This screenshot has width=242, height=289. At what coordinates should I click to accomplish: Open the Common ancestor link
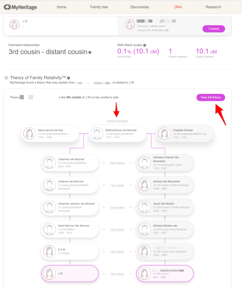tap(117, 121)
